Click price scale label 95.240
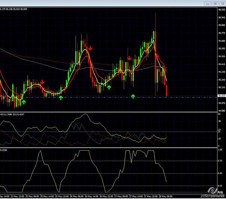The width and height of the screenshot is (226, 199). coord(222,79)
